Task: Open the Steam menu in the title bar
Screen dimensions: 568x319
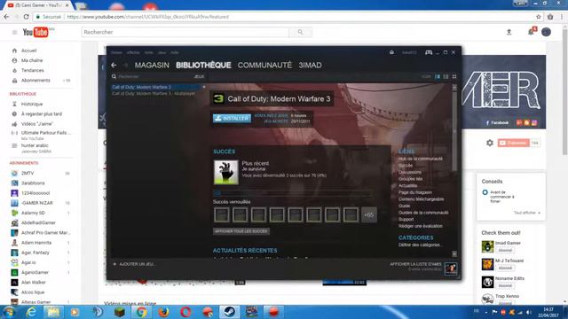Action: click(116, 53)
